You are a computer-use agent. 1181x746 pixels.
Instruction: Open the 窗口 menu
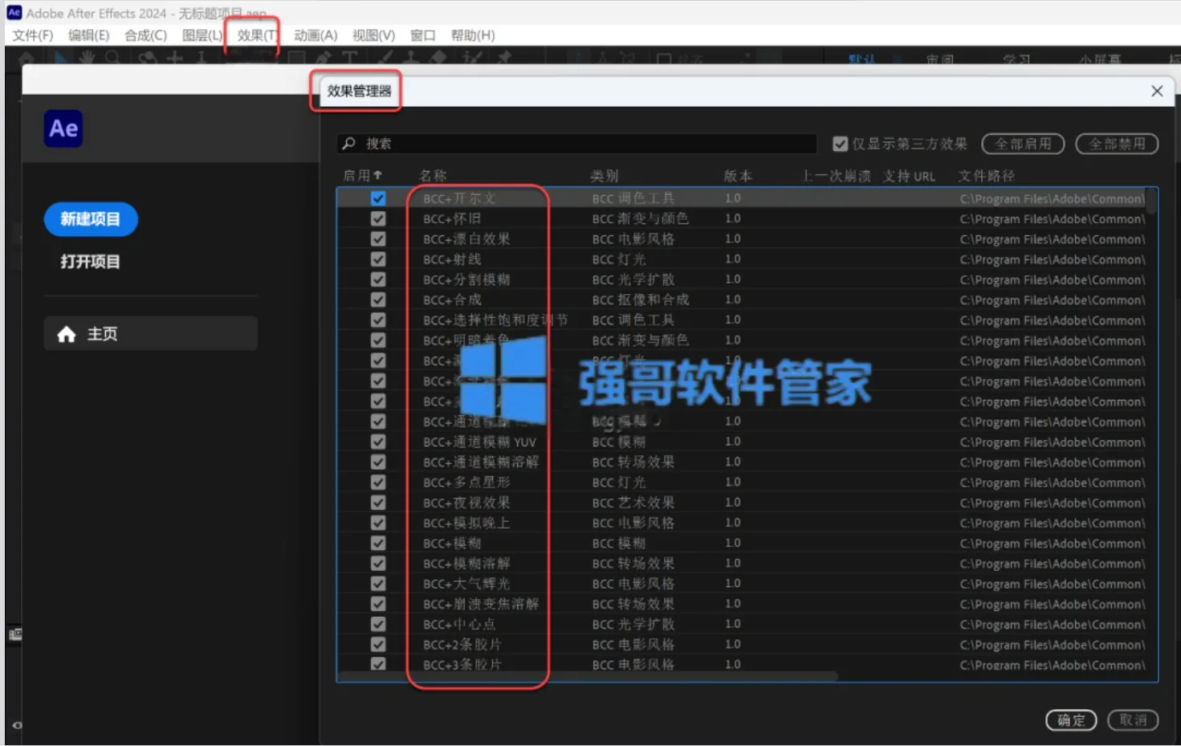[x=422, y=35]
